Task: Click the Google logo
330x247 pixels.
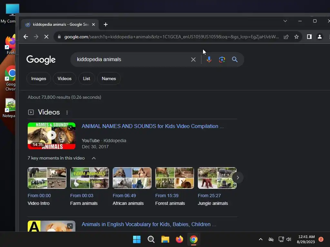Action: coord(41,60)
